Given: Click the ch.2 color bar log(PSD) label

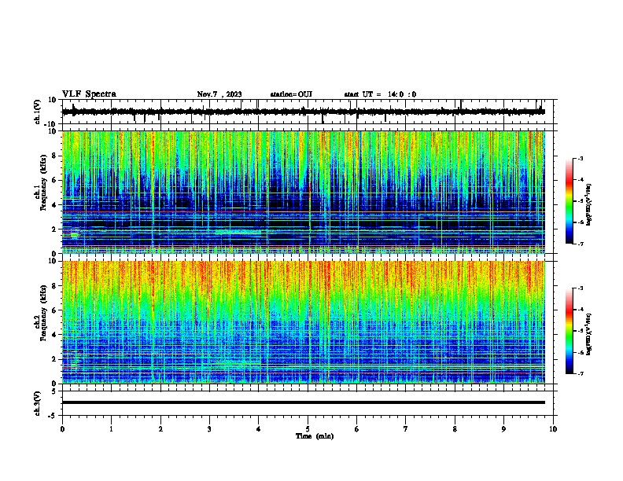Looking at the screenshot, I should click(x=588, y=334).
